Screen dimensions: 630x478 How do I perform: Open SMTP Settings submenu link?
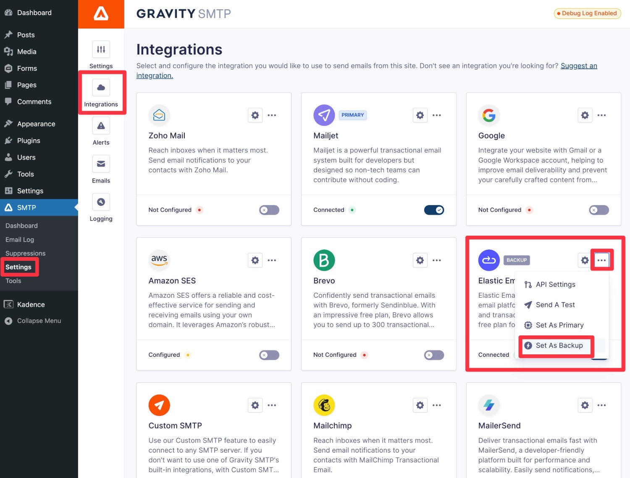[x=18, y=267]
